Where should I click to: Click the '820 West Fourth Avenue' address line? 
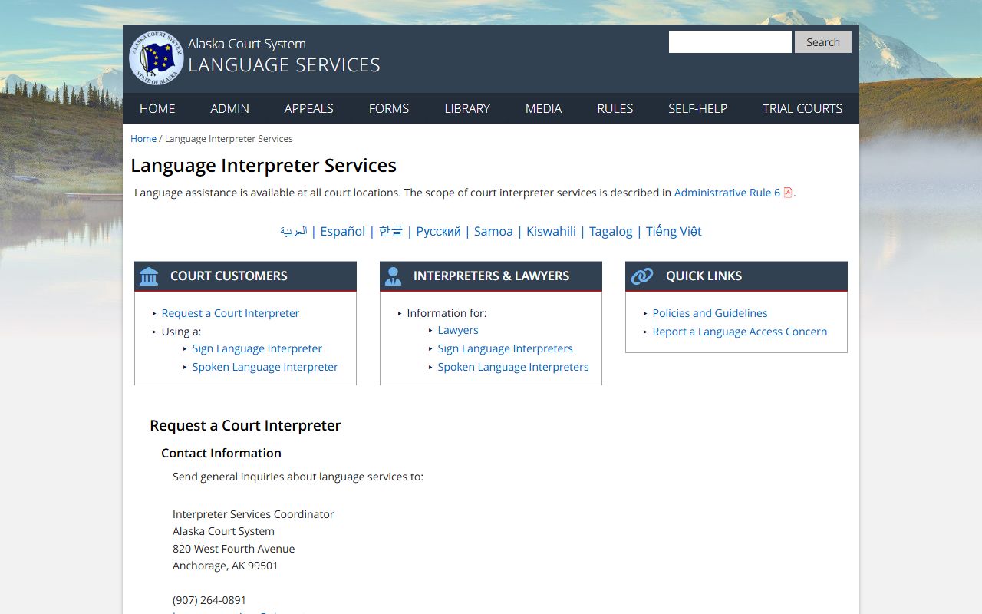click(x=233, y=549)
